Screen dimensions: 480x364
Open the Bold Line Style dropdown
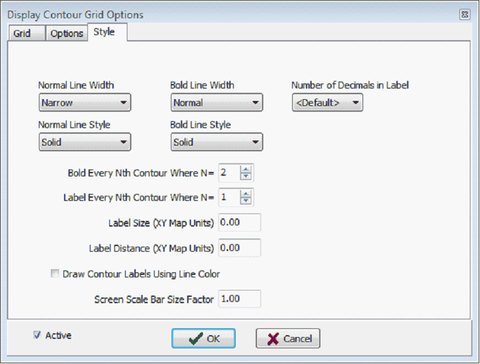tap(217, 142)
